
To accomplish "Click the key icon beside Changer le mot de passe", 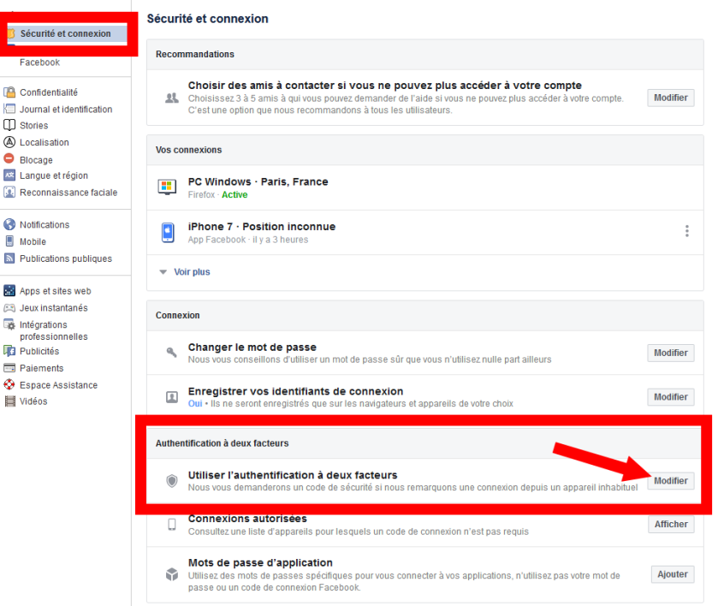I will click(x=172, y=353).
